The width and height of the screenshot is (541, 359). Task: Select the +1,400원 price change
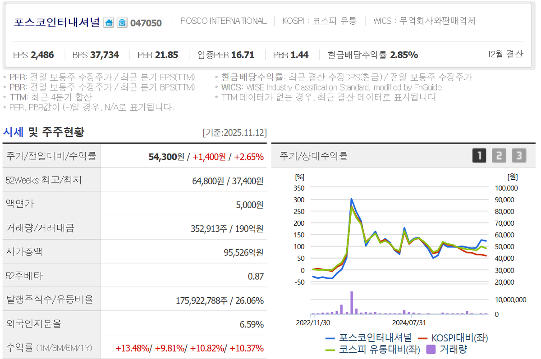pyautogui.click(x=209, y=157)
